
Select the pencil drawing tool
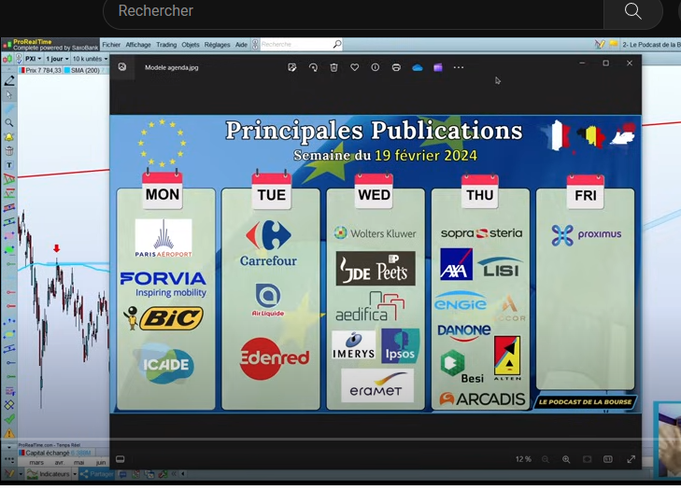tap(9, 80)
